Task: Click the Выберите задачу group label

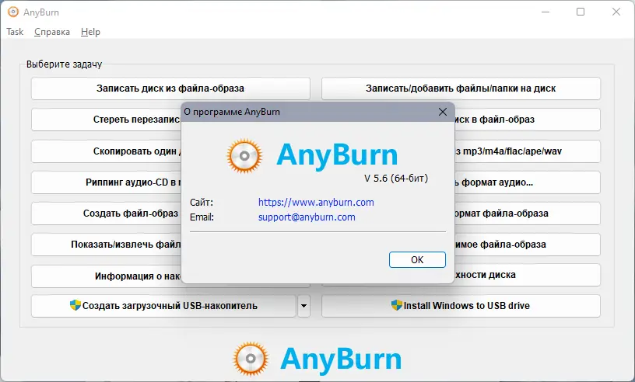Action: pyautogui.click(x=64, y=64)
